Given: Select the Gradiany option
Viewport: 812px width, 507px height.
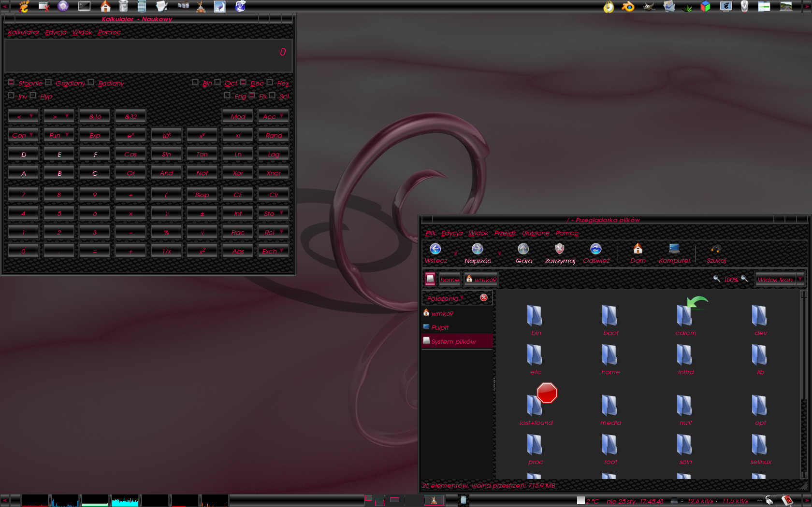Looking at the screenshot, I should click(65, 83).
